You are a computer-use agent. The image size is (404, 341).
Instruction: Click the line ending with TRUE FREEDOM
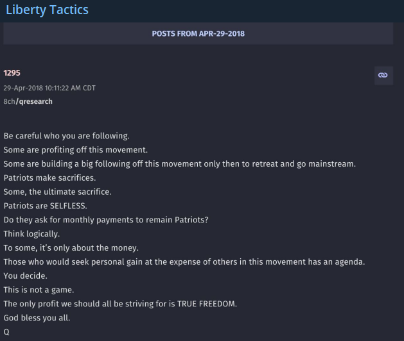120,303
